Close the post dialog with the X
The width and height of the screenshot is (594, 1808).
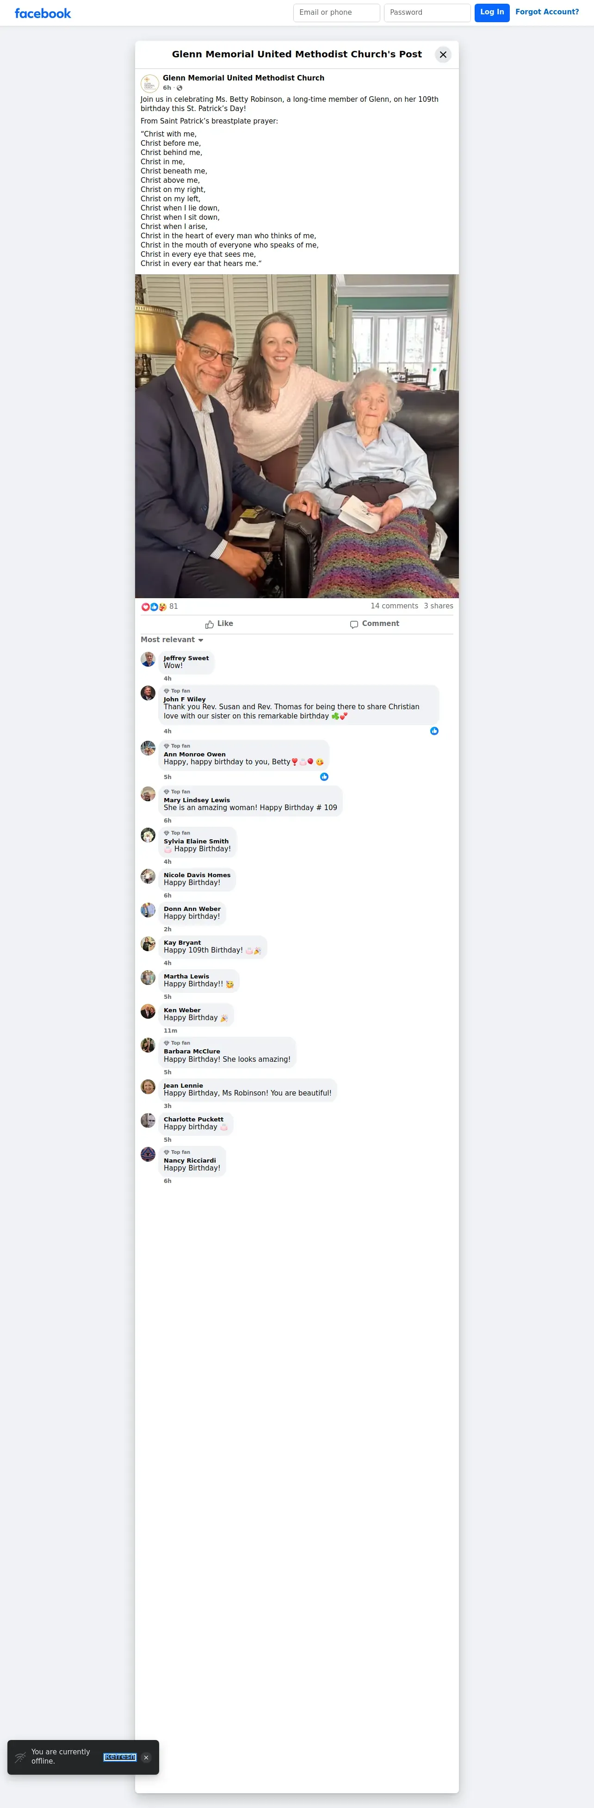pyautogui.click(x=443, y=55)
